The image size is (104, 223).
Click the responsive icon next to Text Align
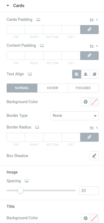point(30,74)
